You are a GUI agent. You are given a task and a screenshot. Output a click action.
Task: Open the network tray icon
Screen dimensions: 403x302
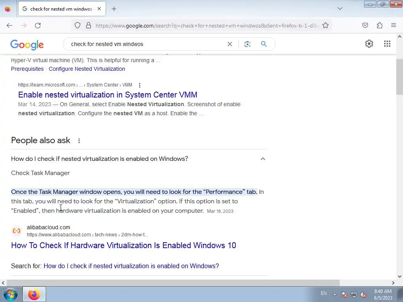354,295
